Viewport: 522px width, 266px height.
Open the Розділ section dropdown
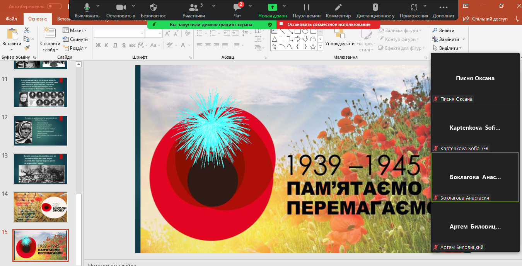tap(75, 48)
